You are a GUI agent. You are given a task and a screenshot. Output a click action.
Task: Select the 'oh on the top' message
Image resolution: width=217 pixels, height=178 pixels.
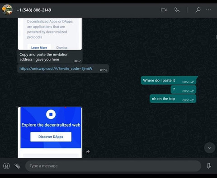173,99
